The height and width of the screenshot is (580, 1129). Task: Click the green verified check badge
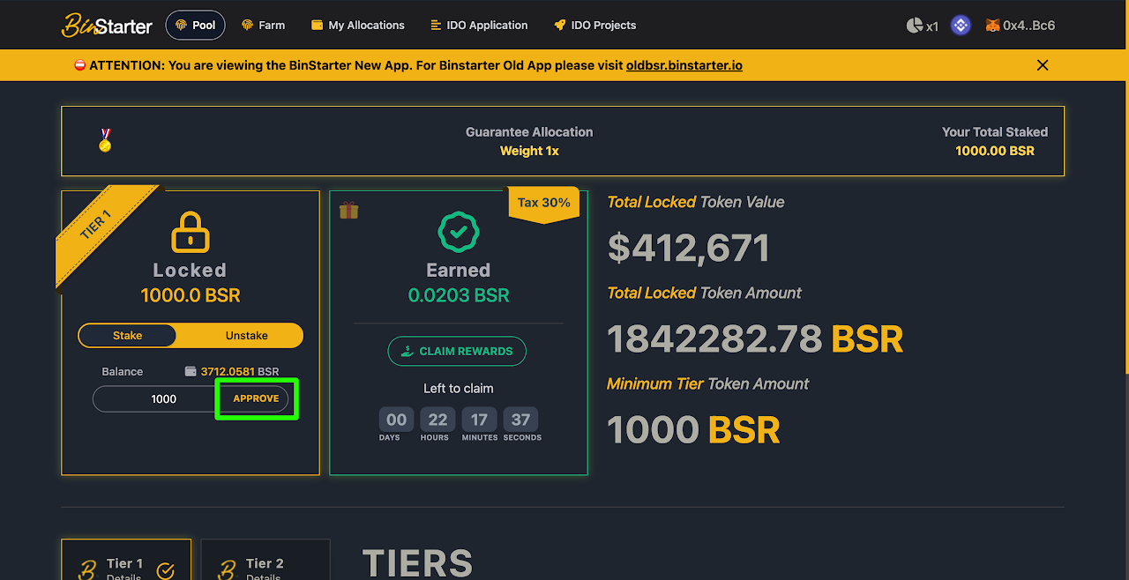[x=459, y=233]
